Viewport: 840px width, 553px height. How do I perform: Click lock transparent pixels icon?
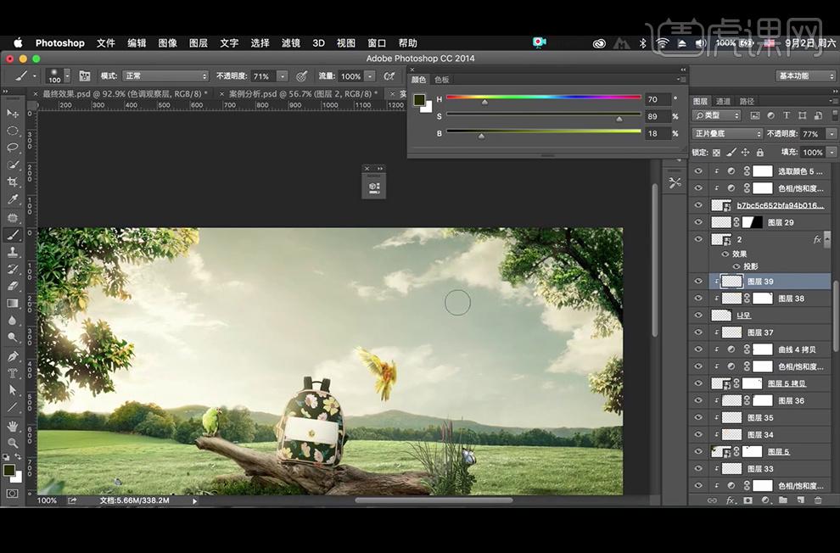pyautogui.click(x=717, y=153)
